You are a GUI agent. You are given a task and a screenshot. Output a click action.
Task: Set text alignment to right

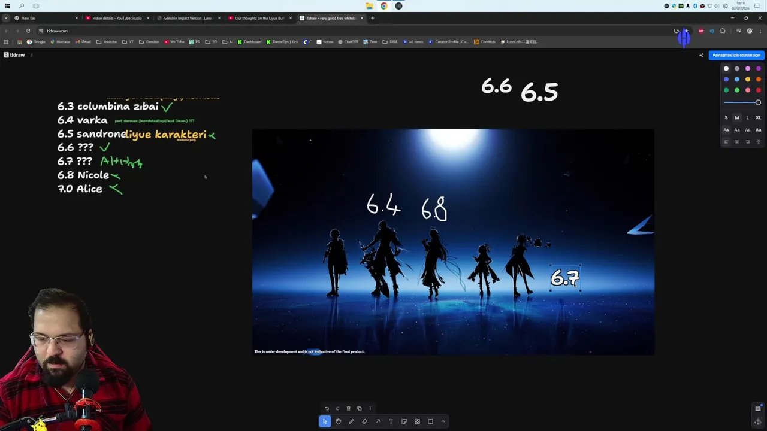(748, 142)
